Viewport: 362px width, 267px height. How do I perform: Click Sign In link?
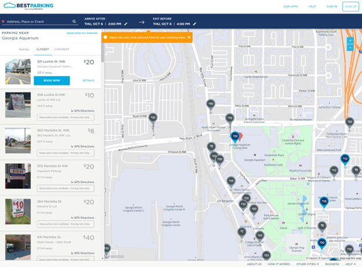click(x=332, y=6)
